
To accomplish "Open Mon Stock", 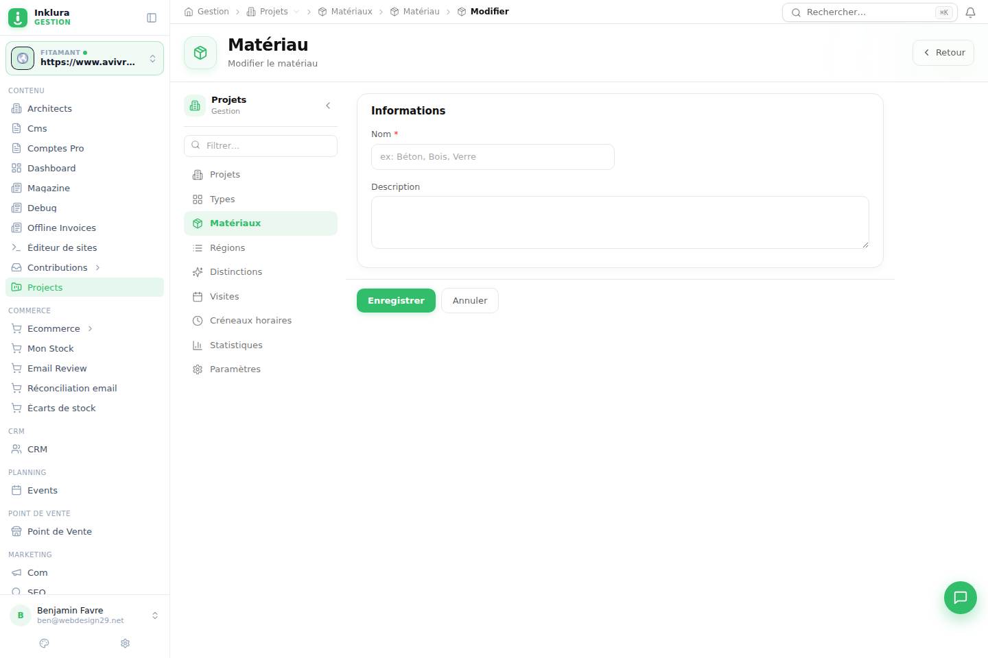I will coord(84,348).
